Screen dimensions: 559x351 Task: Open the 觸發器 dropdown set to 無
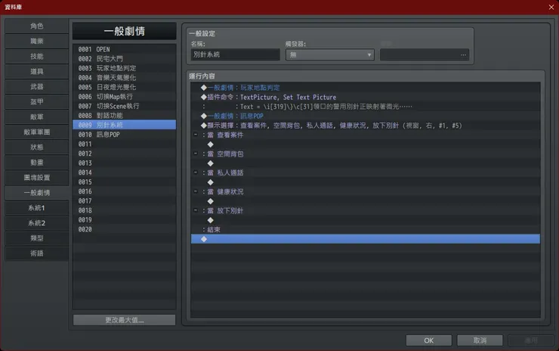330,54
